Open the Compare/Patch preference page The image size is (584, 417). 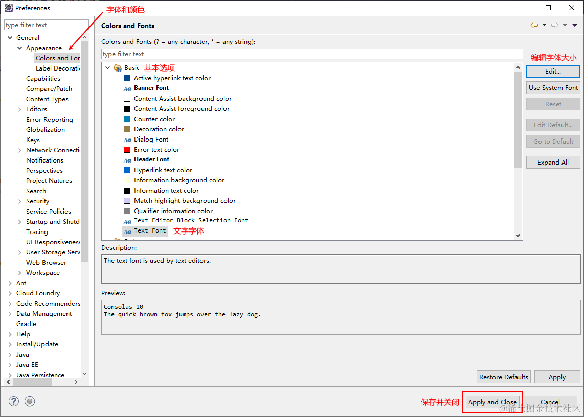point(49,89)
